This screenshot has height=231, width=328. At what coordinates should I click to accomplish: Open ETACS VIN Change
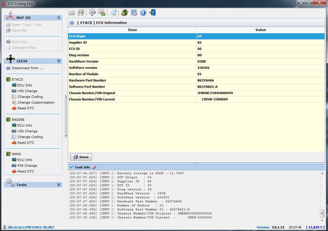[x=27, y=91]
